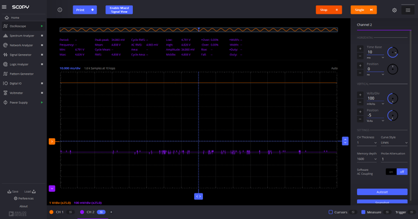Add a channel with plus icon
Screen dimensions: 418x219
click(x=111, y=212)
